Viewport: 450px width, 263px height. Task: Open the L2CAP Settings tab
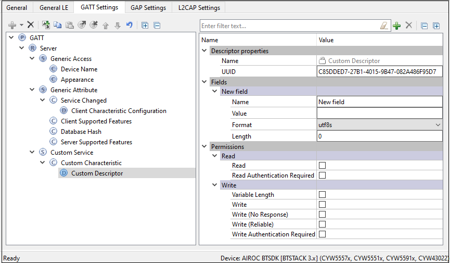(x=199, y=8)
